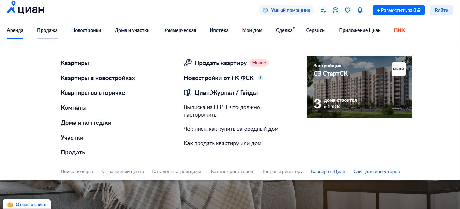460x209 pixels.
Task: Open the Коммерческая menu
Action: coord(180,30)
